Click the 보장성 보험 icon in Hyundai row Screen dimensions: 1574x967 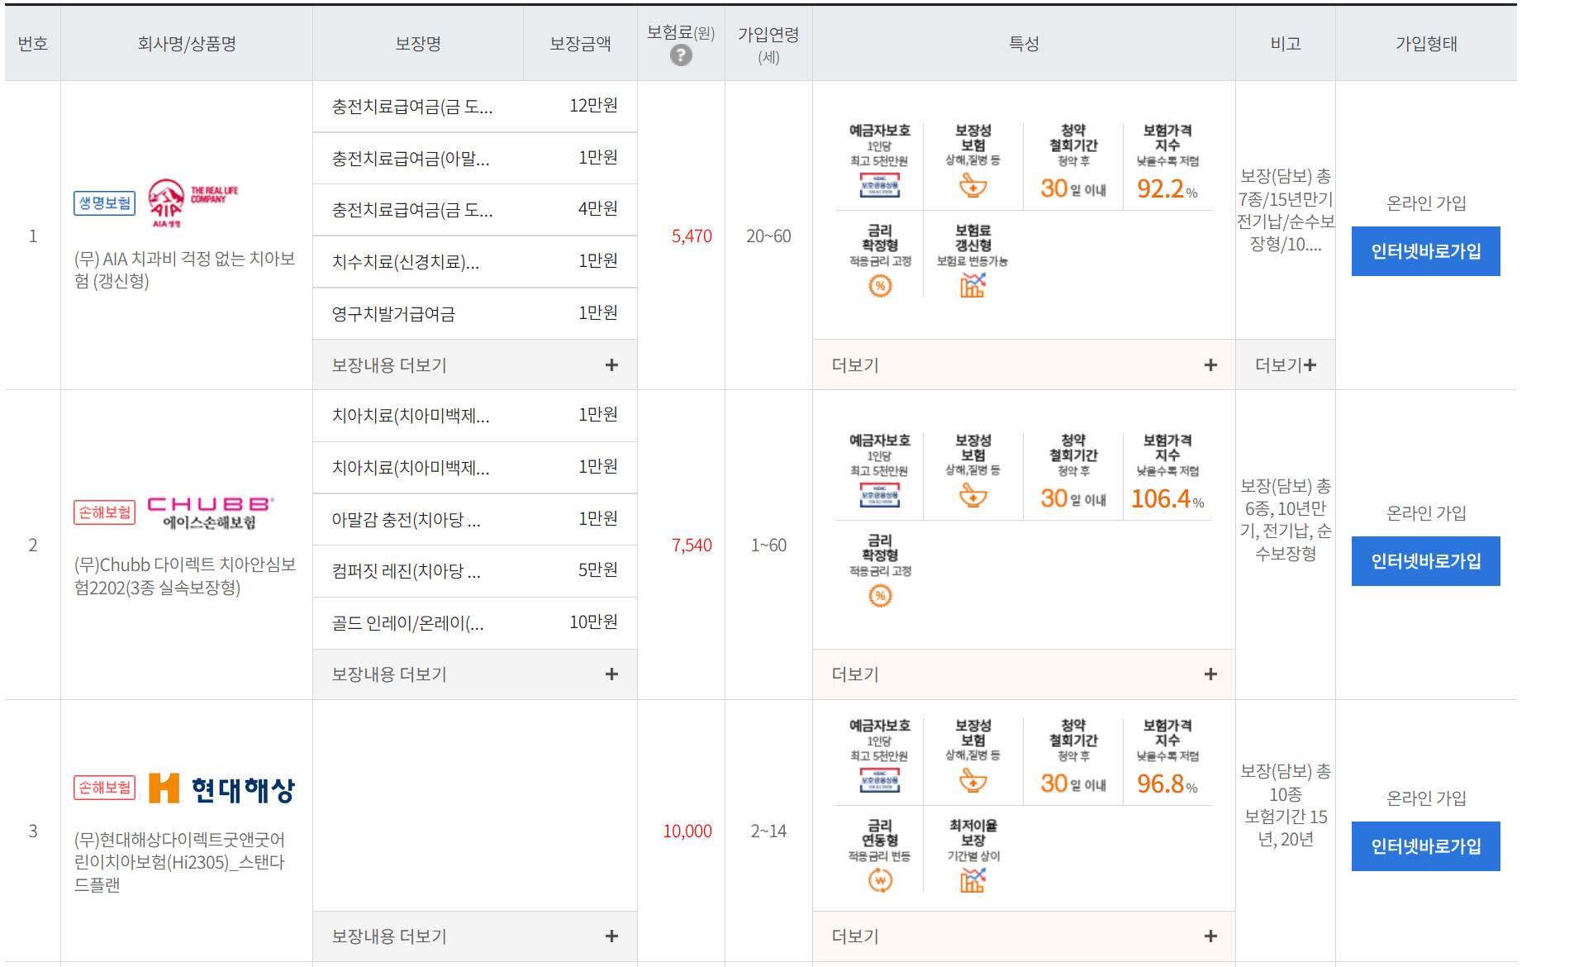click(x=972, y=781)
